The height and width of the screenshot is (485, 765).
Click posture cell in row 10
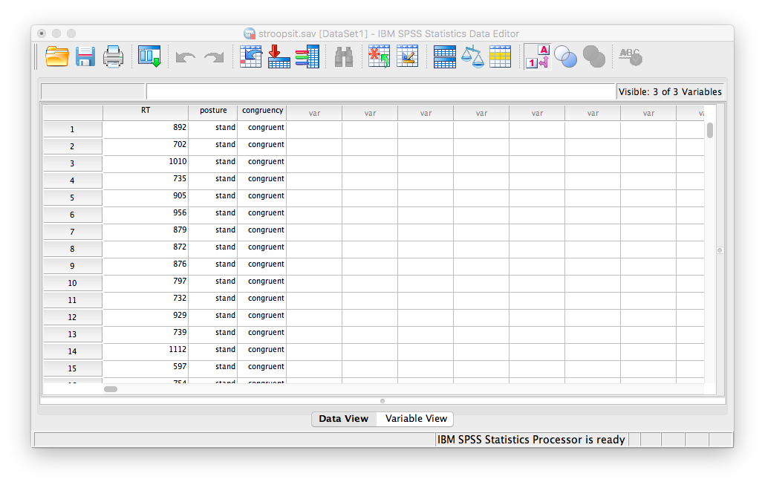213,283
